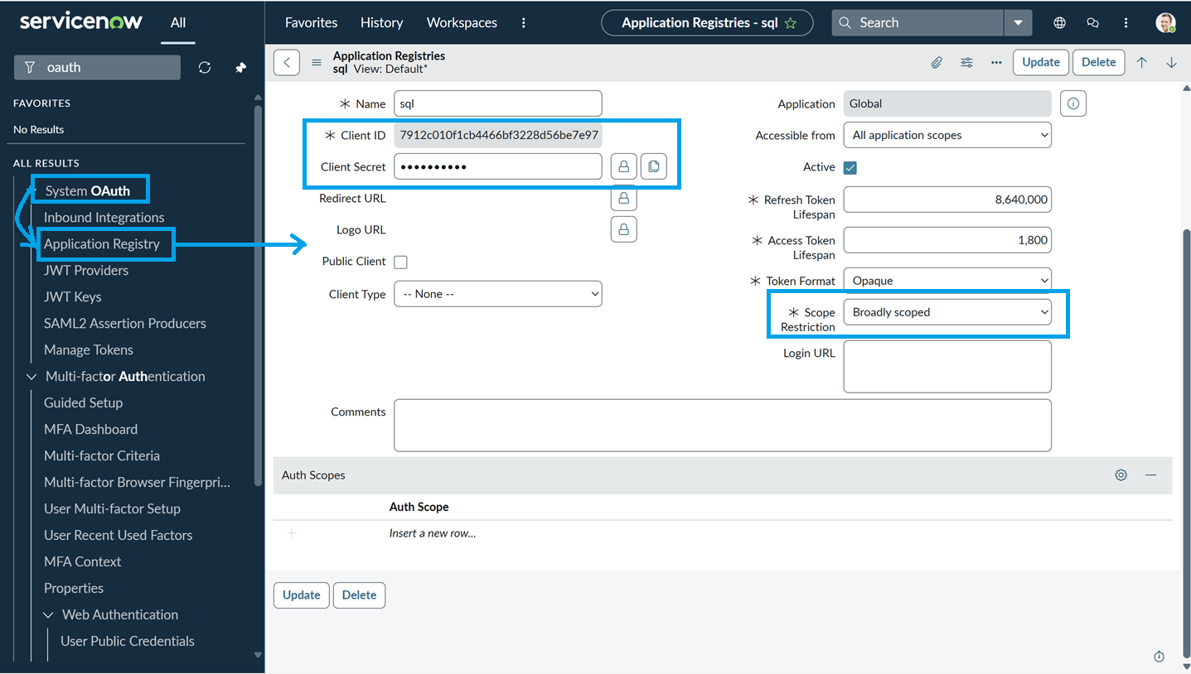1191x674 pixels.
Task: Open the Client Type dropdown
Action: [x=498, y=294]
